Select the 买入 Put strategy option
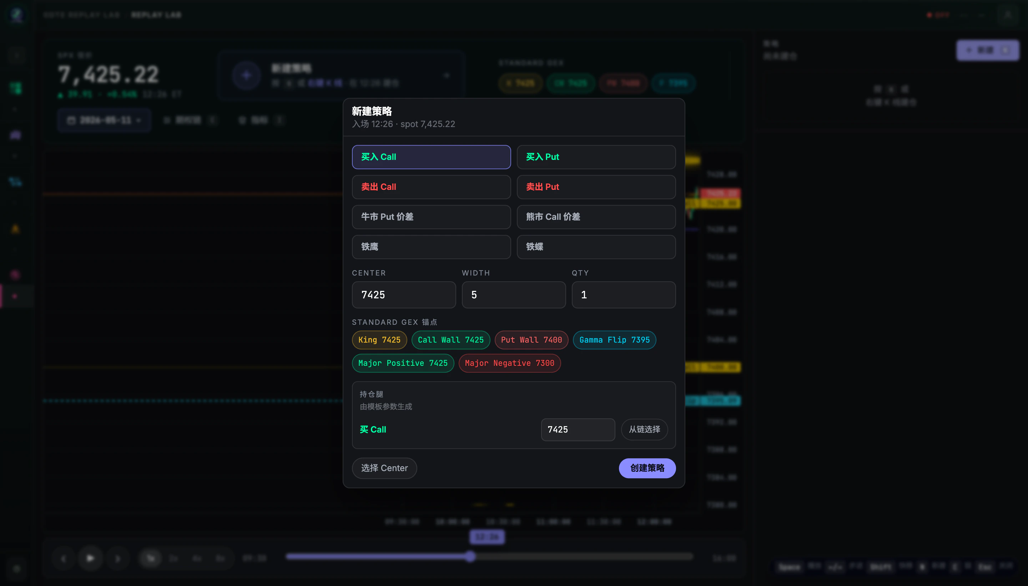Viewport: 1028px width, 586px height. 596,157
